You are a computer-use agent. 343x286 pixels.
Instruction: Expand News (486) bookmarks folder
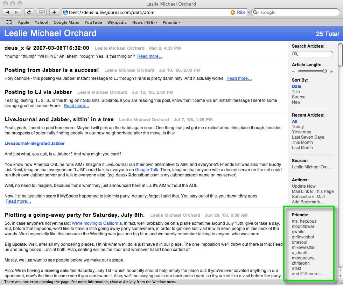[x=145, y=22]
